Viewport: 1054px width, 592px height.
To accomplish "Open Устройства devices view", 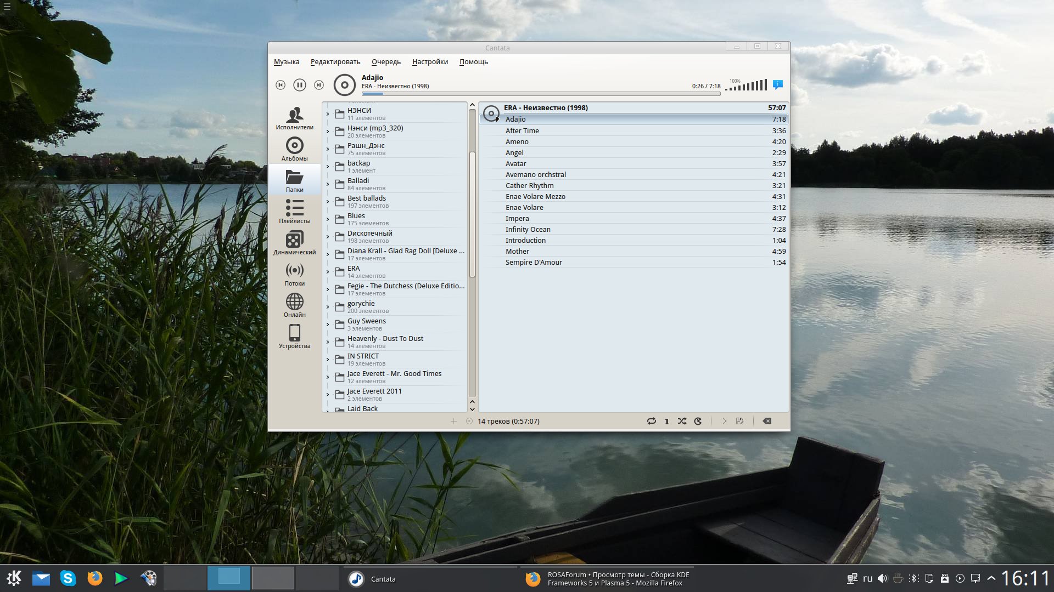I will pyautogui.click(x=294, y=337).
